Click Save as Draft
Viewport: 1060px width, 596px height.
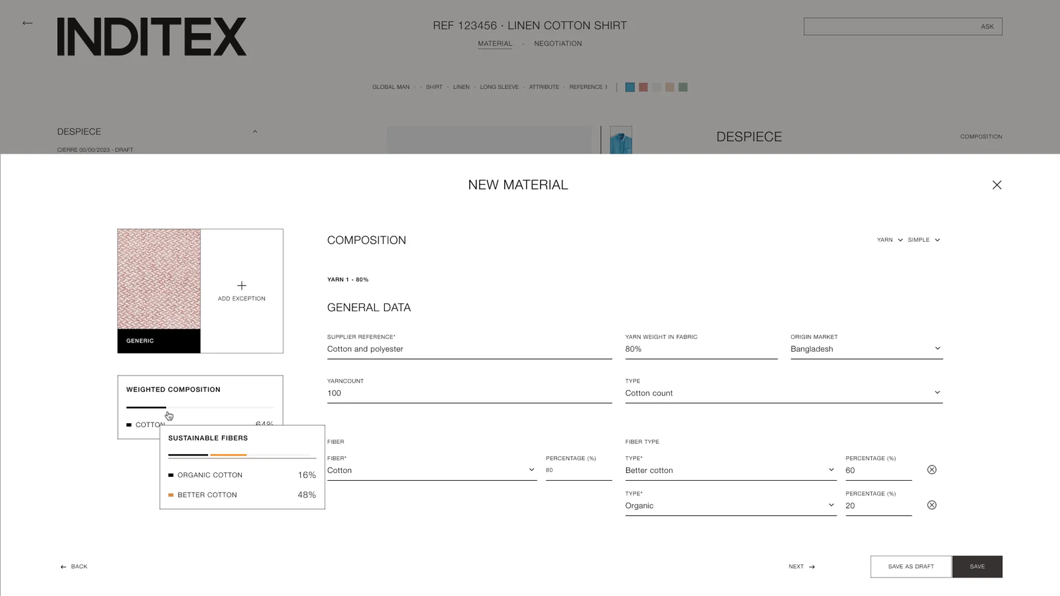911,567
